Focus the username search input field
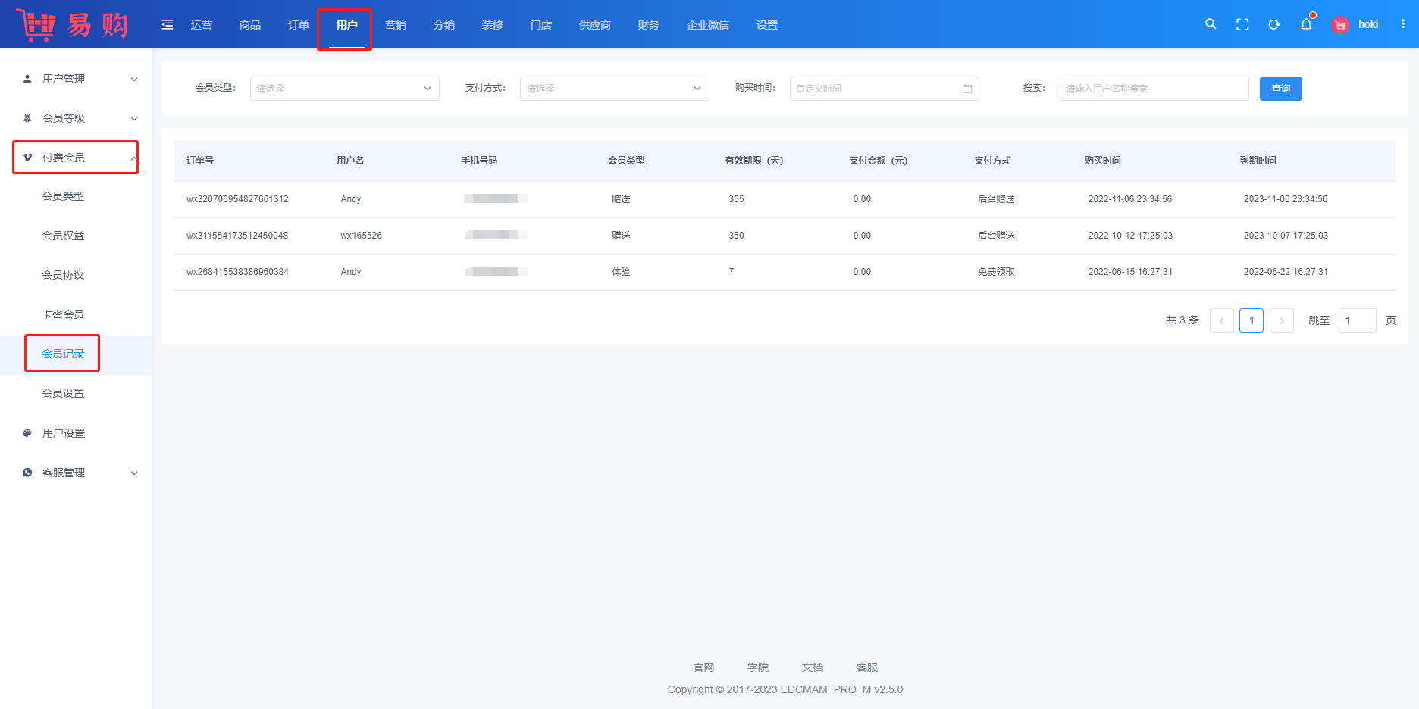The width and height of the screenshot is (1419, 709). click(1154, 89)
